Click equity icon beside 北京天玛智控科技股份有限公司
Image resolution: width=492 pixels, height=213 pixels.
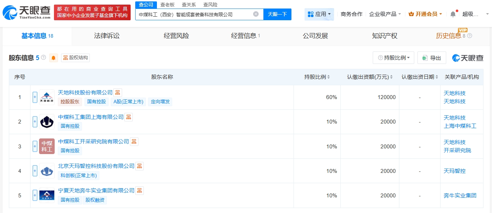pos(140,166)
